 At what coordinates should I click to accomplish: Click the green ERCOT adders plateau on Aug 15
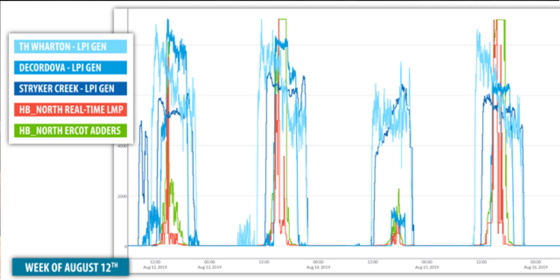(x=500, y=20)
